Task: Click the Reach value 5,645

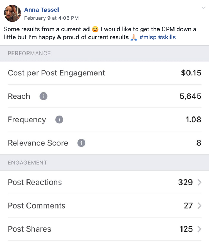Action: point(191,96)
